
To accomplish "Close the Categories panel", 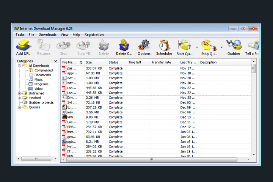I will coord(55,61).
